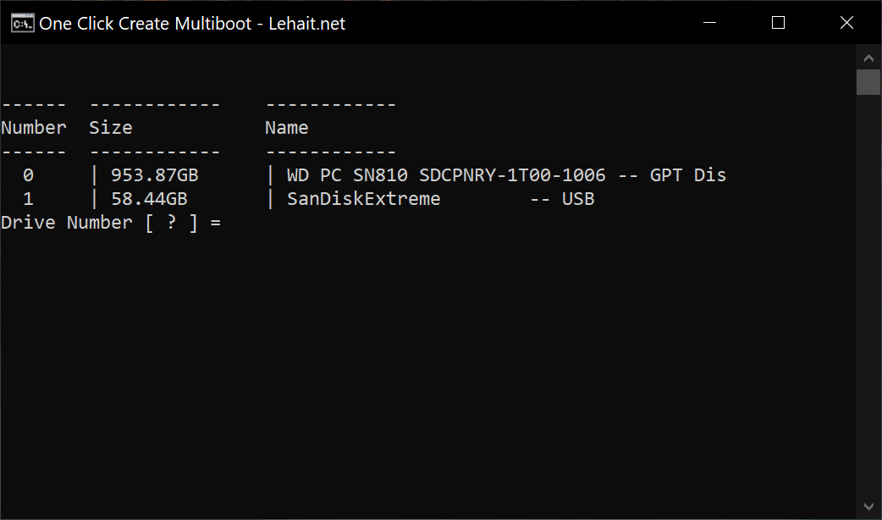Click the scrollbar up arrow
Image resolution: width=882 pixels, height=520 pixels.
(868, 58)
